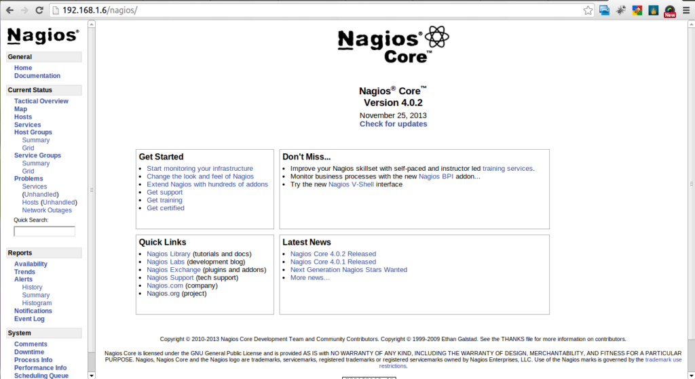This screenshot has height=379, width=695.
Task: Open the Map view
Action: pyautogui.click(x=20, y=109)
